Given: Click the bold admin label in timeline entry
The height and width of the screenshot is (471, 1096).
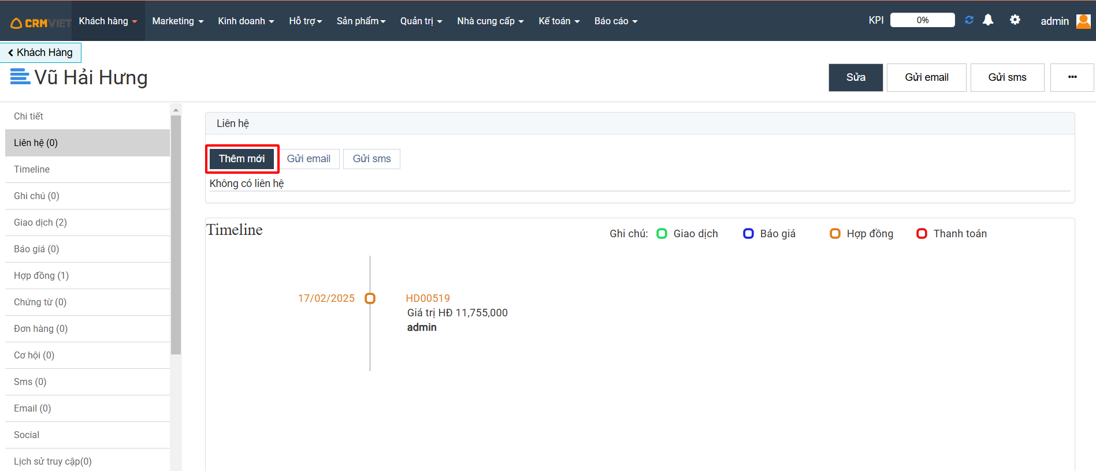Looking at the screenshot, I should [x=422, y=327].
